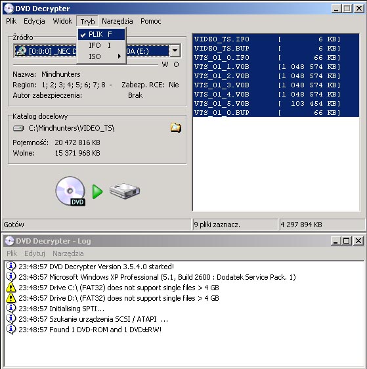Open the source drive dropdown arrow
Screen dimensions: 367x369
click(175, 51)
